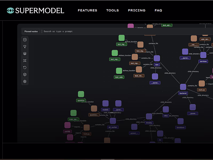Viewport: 213px width, 160px height.
Task: Click the 3D cube view icon
Action: 25,75
